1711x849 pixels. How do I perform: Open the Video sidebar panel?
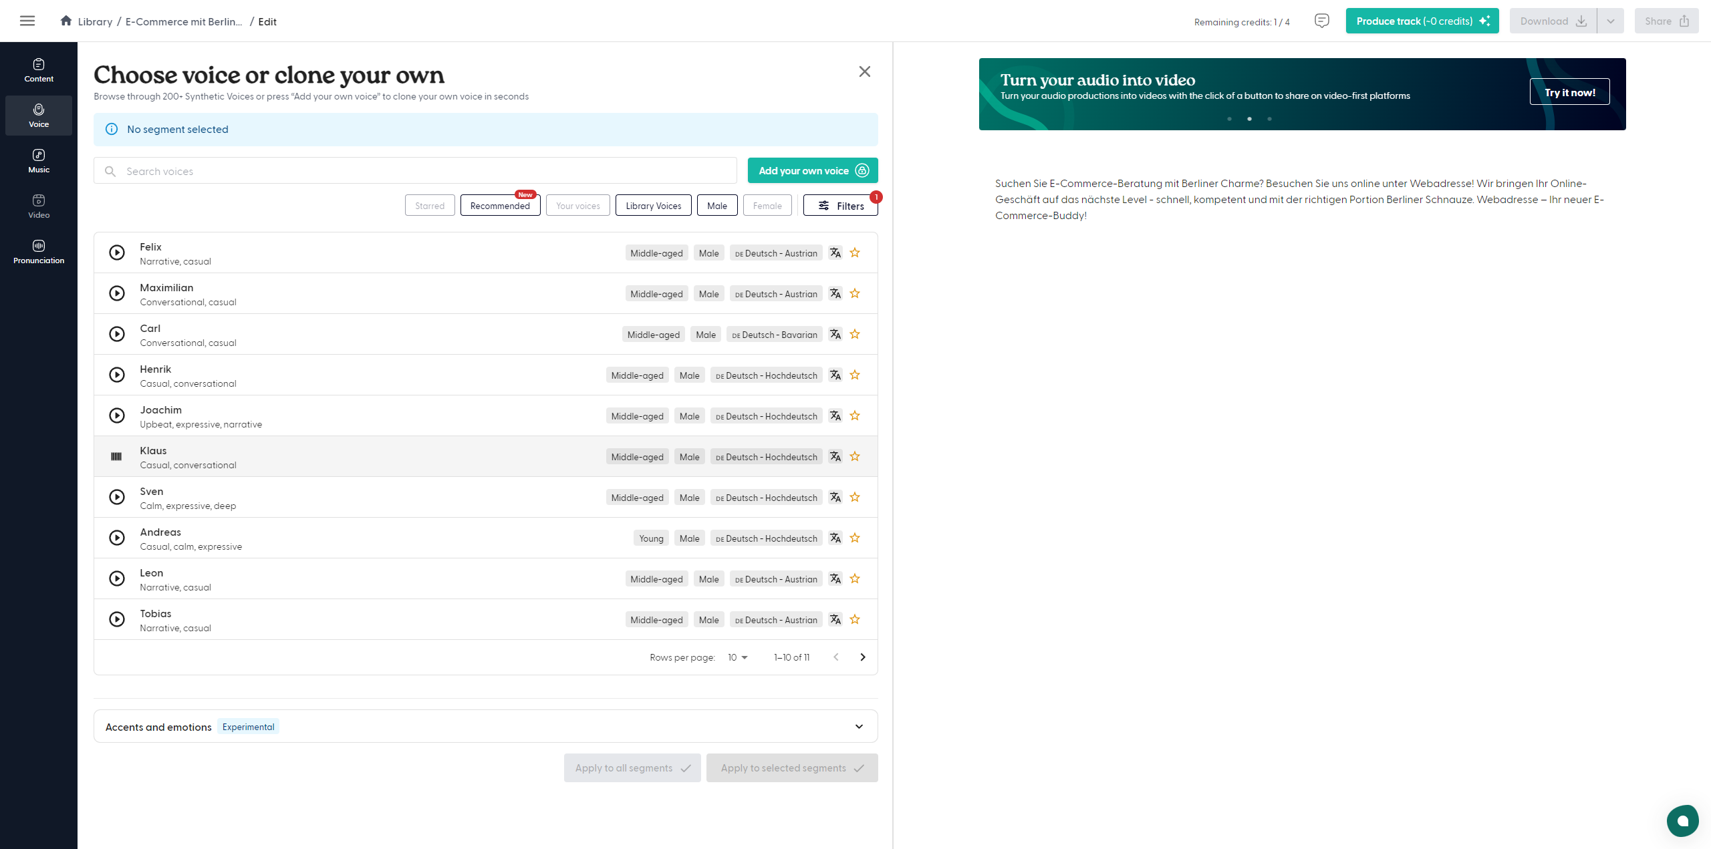coord(39,206)
